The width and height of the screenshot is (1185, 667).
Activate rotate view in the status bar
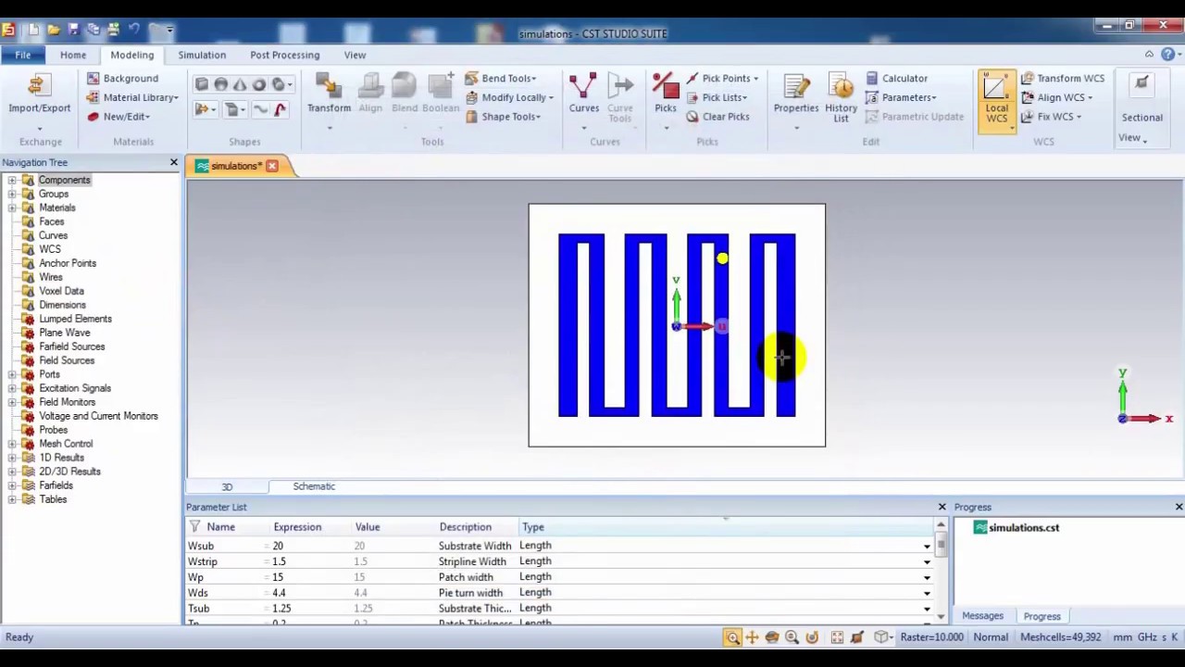[x=772, y=637]
